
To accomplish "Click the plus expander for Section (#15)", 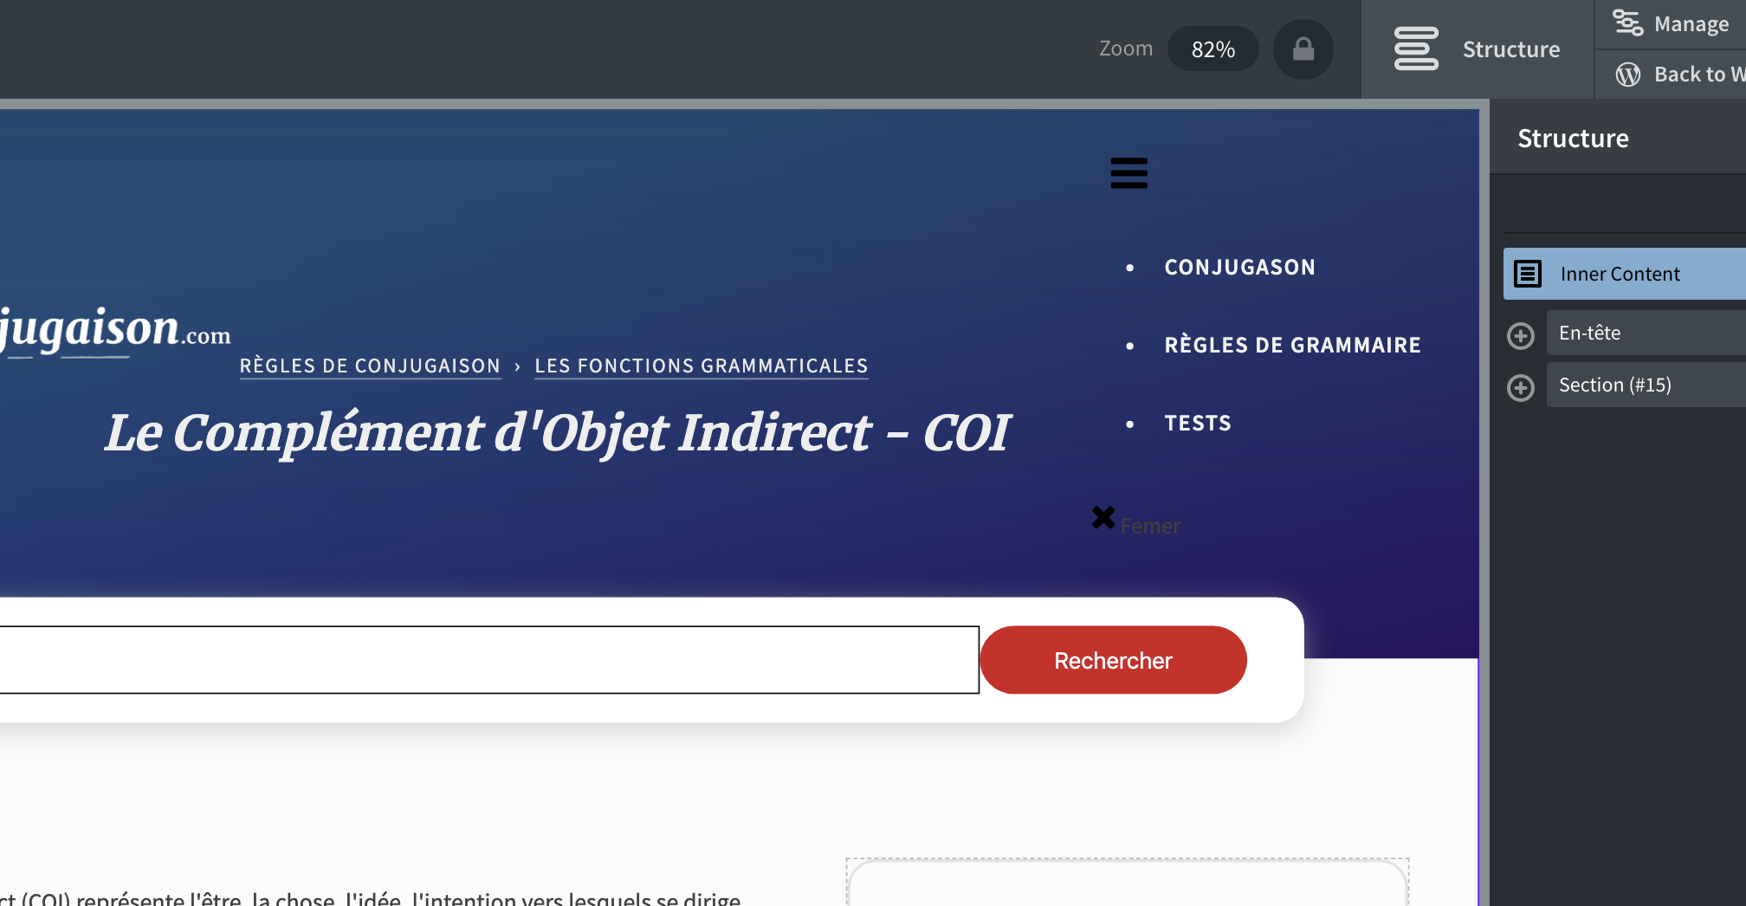I will 1520,389.
